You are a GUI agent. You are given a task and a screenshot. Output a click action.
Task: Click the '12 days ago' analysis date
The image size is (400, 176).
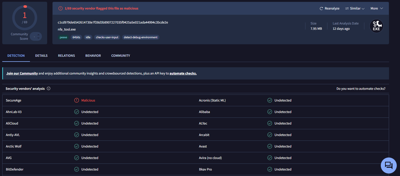click(x=341, y=29)
